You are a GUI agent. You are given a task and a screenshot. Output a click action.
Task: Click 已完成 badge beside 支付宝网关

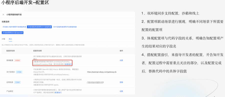tap(19, 72)
